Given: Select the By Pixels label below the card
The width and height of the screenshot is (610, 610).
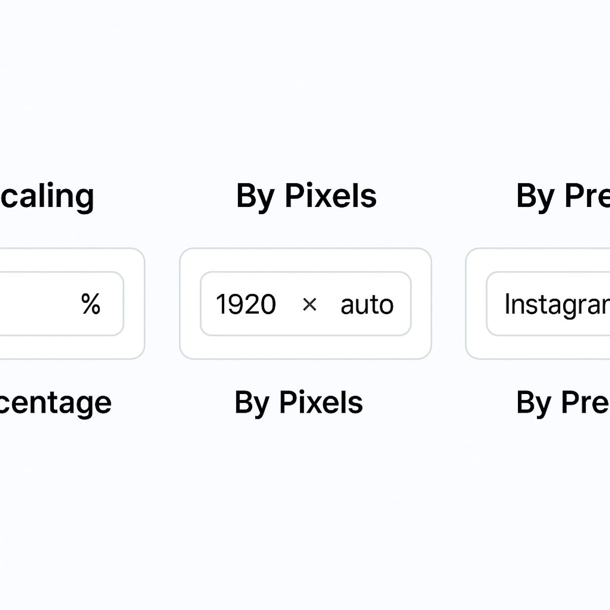Looking at the screenshot, I should [298, 403].
